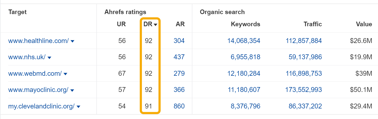Open the www.mayoclinic.org/ link
This screenshot has height=119, width=378.
[38, 90]
